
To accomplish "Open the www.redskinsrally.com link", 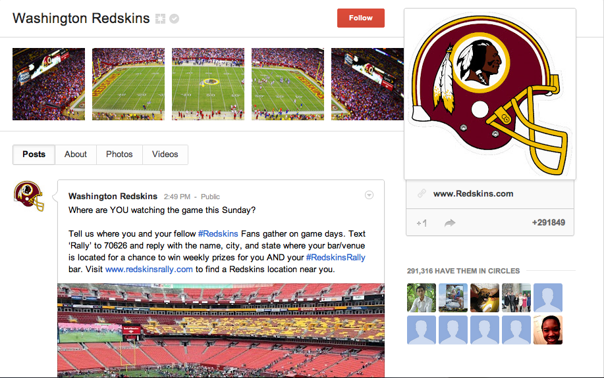I will [149, 269].
